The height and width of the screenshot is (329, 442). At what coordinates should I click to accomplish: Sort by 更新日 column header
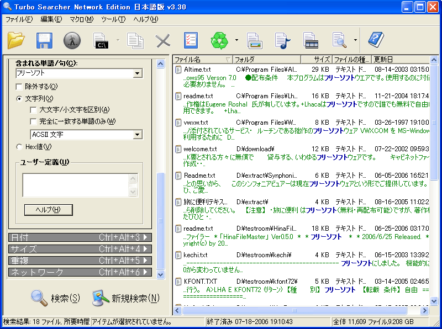click(x=400, y=60)
